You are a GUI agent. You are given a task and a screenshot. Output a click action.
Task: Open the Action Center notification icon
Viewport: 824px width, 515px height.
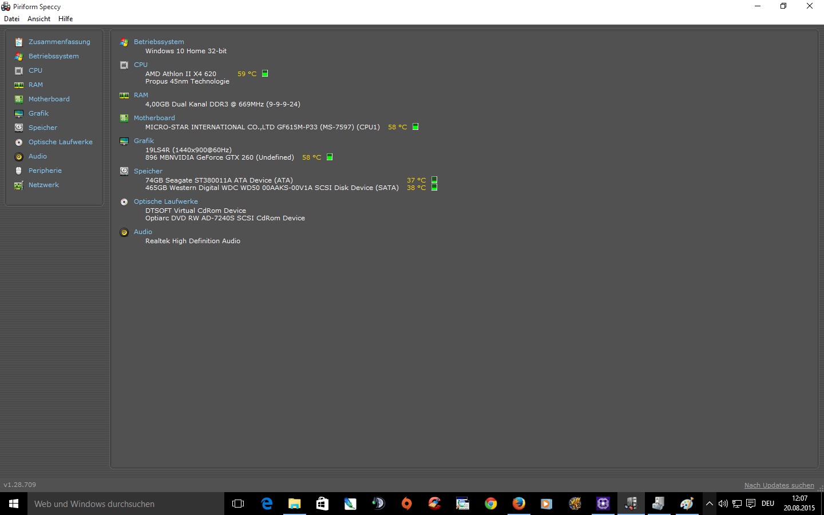point(751,504)
